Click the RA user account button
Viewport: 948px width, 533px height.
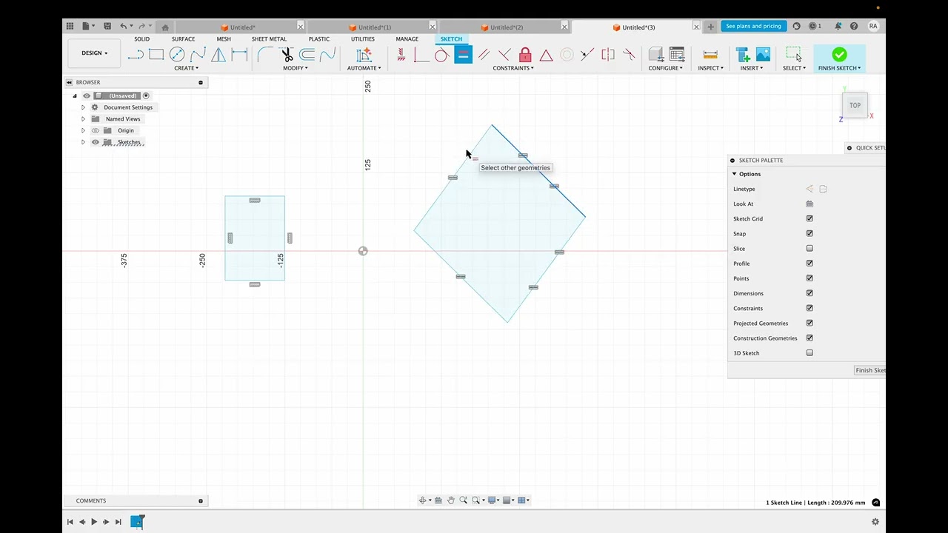873,26
